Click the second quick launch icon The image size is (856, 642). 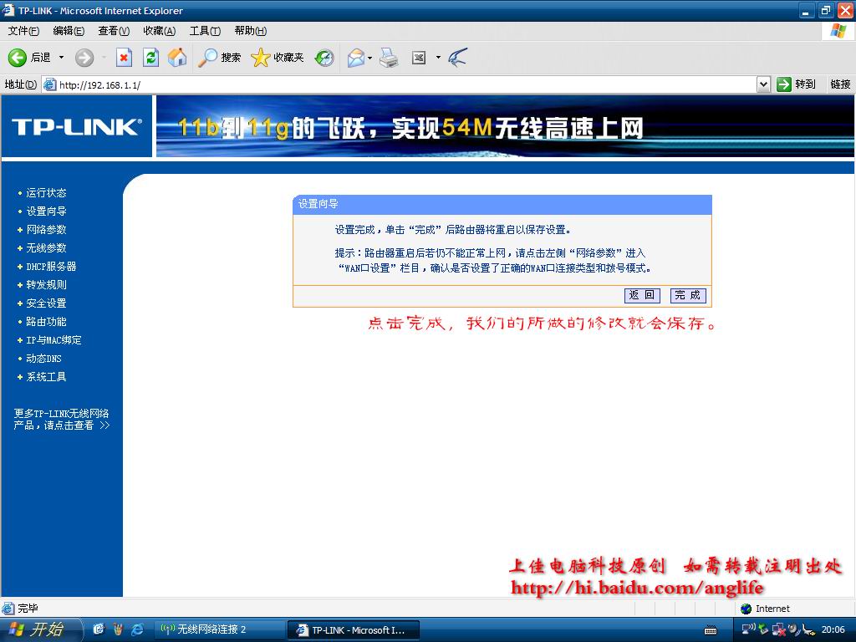coord(118,629)
